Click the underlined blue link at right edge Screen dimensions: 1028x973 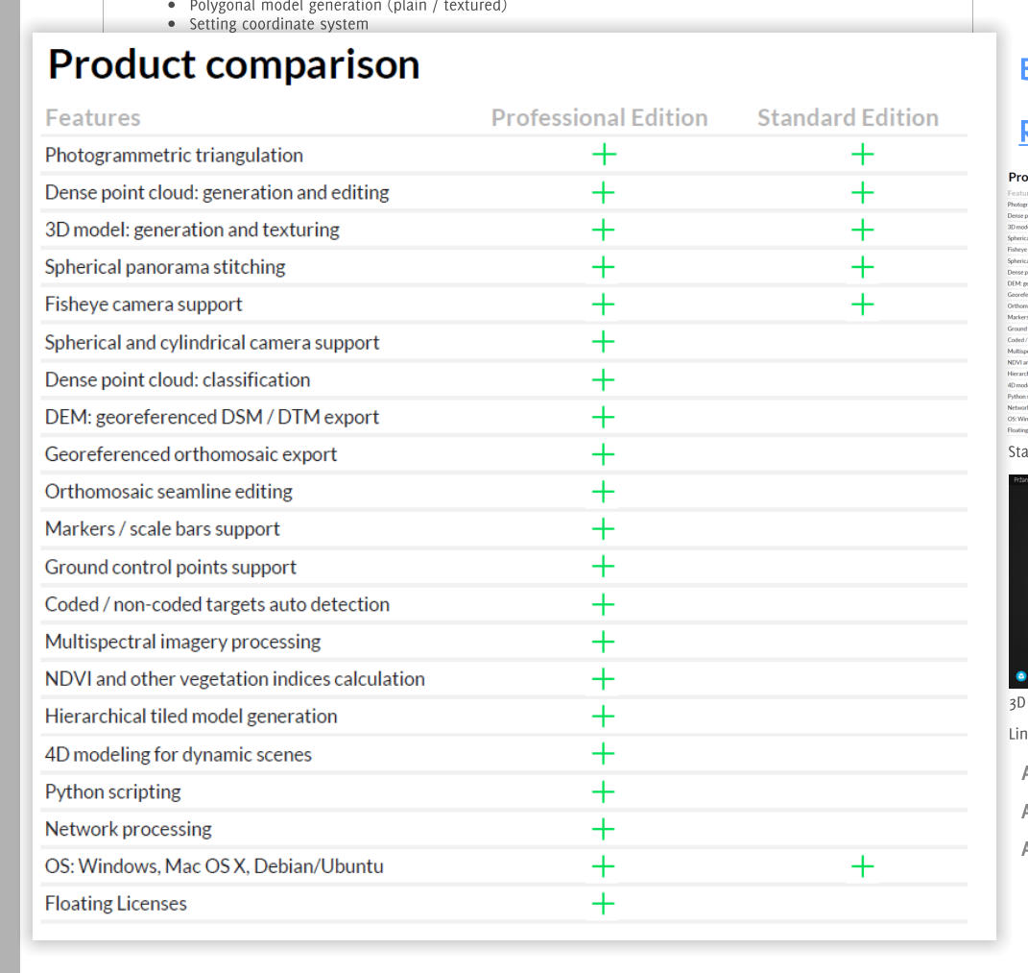pos(1023,131)
